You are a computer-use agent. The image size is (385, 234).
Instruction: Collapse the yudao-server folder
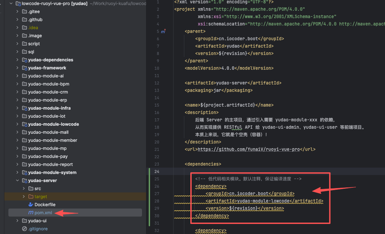tap(17, 180)
